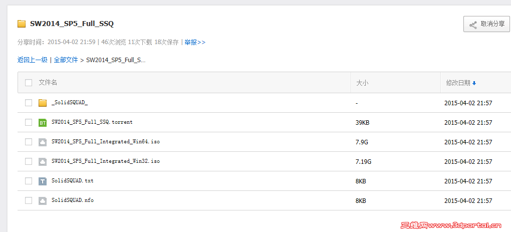
Task: Click the cloud icon for SolidSQUAD.nfo
Action: click(43, 201)
